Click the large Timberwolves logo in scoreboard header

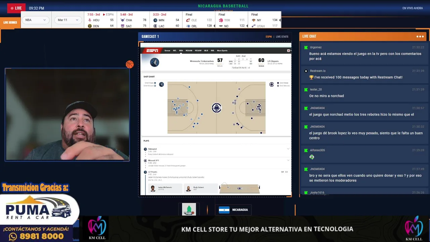155,62
